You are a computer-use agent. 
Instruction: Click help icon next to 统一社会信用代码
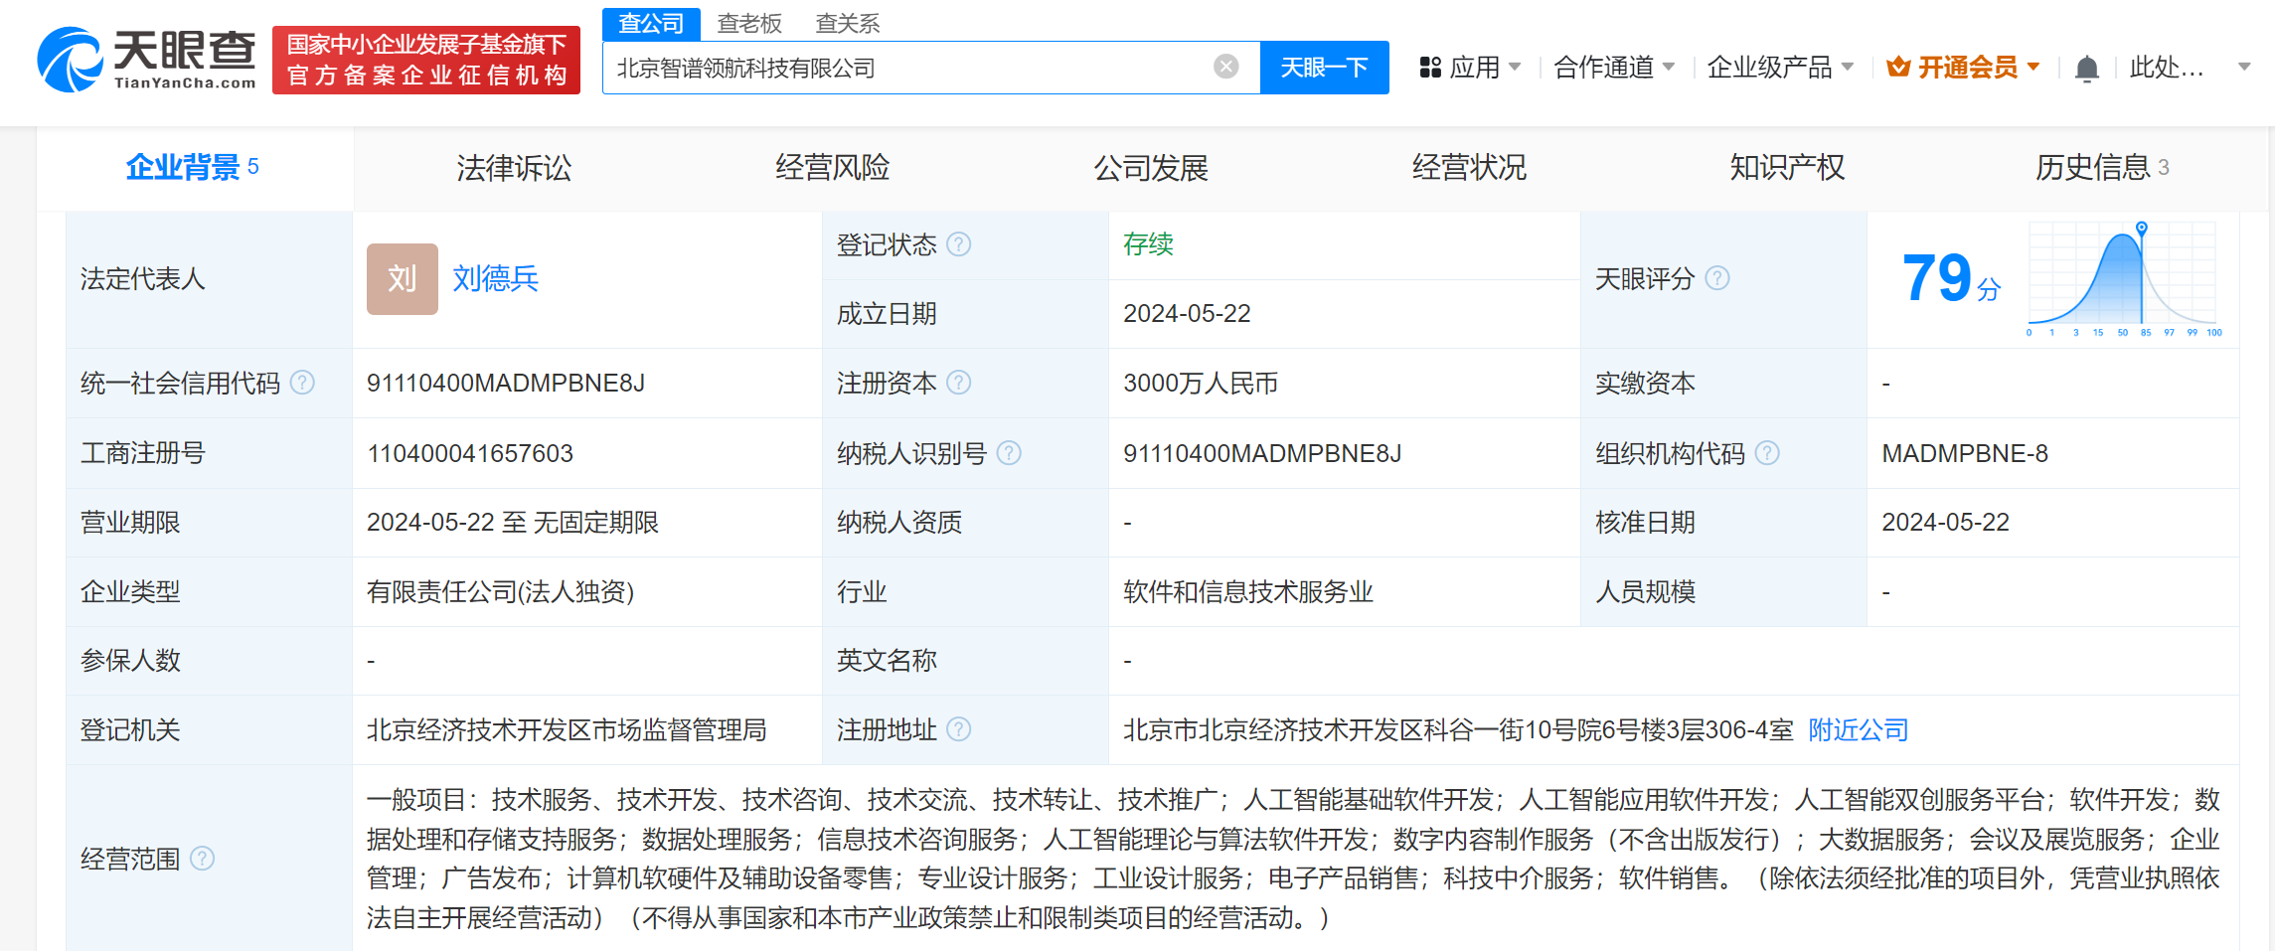tap(304, 382)
